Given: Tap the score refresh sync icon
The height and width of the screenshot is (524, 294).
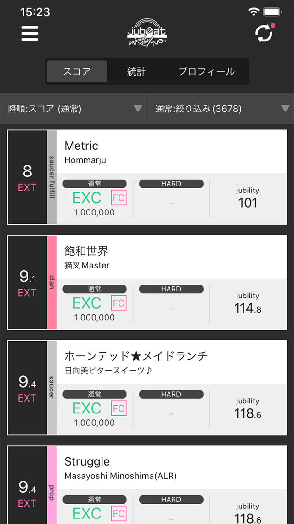Looking at the screenshot, I should [x=263, y=34].
